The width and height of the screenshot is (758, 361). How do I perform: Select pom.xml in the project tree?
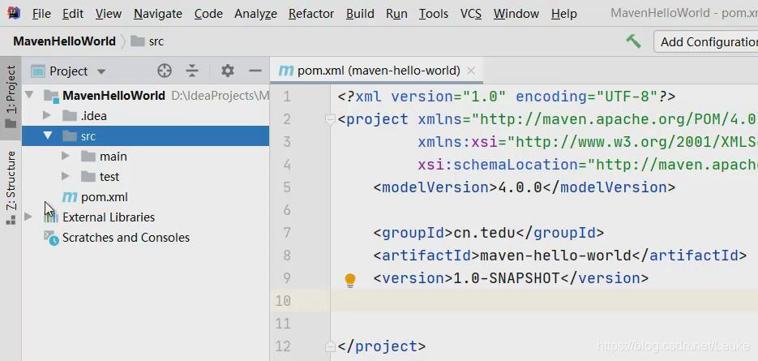tap(105, 197)
